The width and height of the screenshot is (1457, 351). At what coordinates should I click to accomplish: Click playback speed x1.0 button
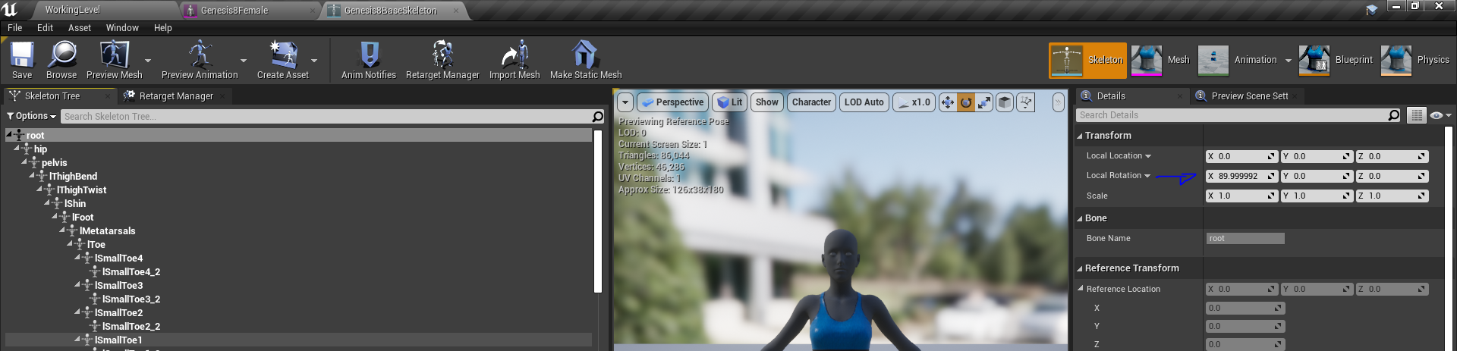(914, 102)
